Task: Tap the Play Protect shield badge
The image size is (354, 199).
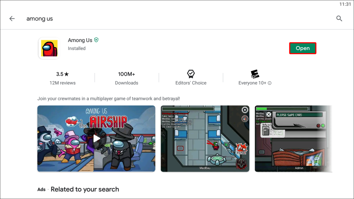Action: [x=96, y=40]
